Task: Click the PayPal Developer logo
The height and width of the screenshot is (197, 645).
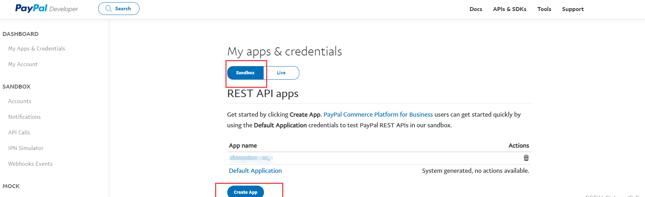Action: (x=46, y=9)
